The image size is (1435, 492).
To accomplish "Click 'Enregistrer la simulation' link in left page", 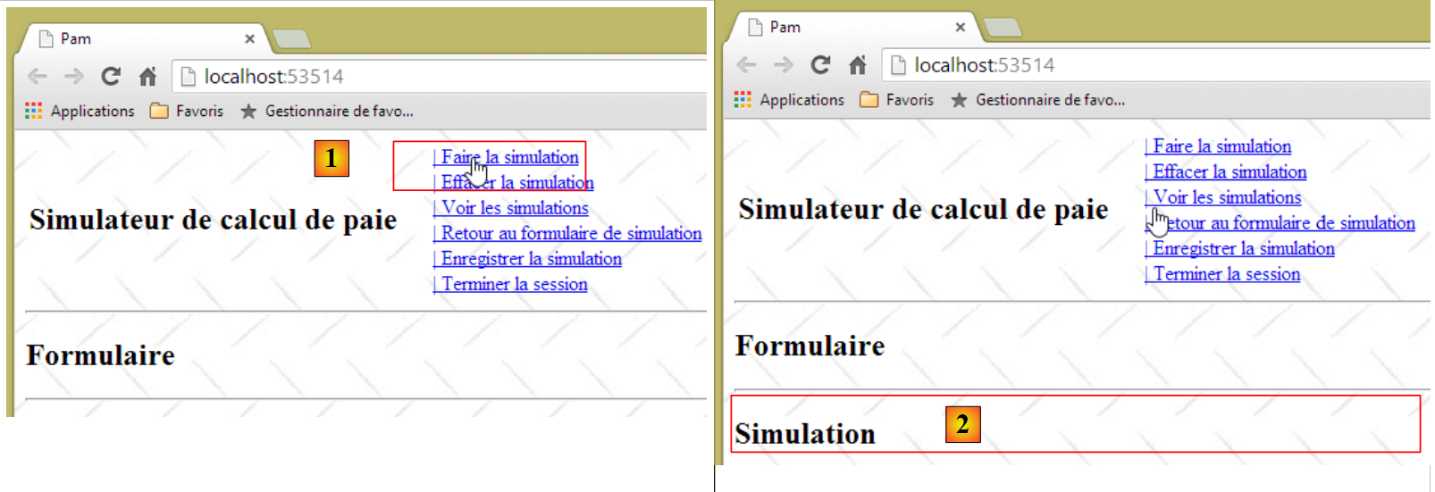I will click(531, 259).
